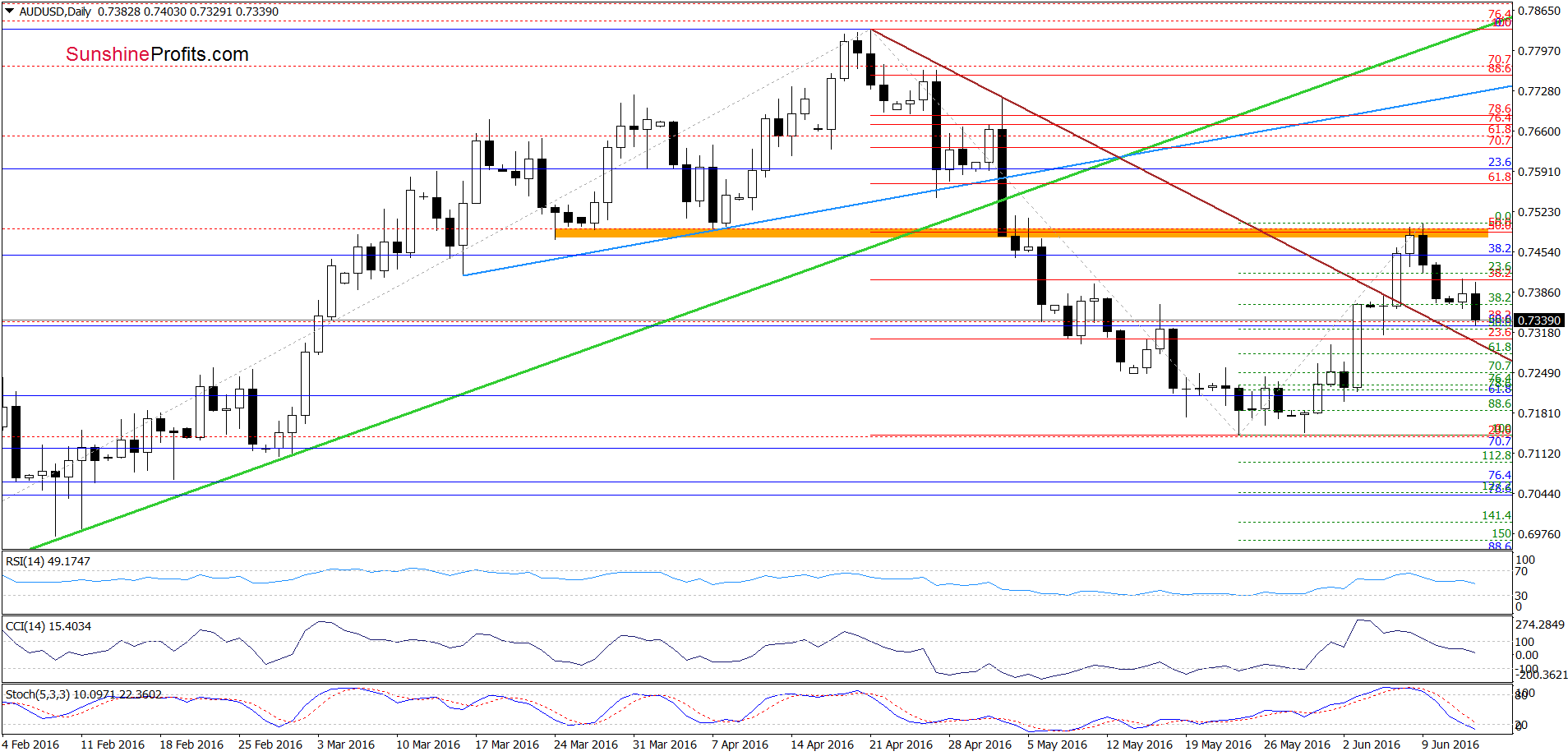Click the AUDUSD,Daily symbol title
The height and width of the screenshot is (756, 1568).
pos(56,12)
